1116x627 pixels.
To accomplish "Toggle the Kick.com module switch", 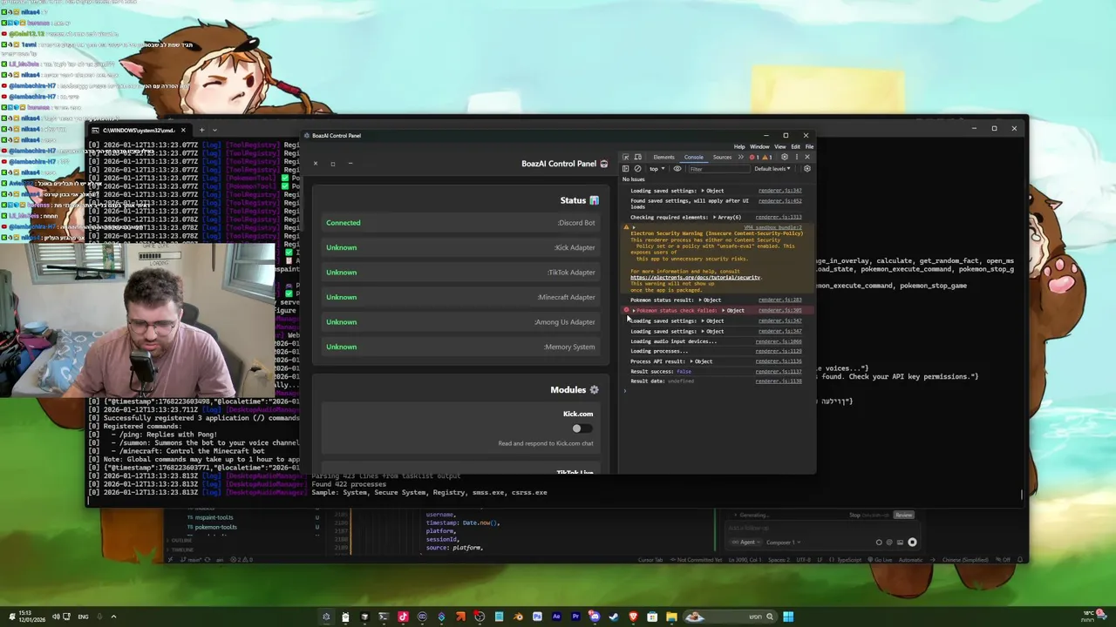I will [581, 428].
